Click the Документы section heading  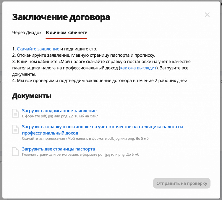click(x=32, y=96)
